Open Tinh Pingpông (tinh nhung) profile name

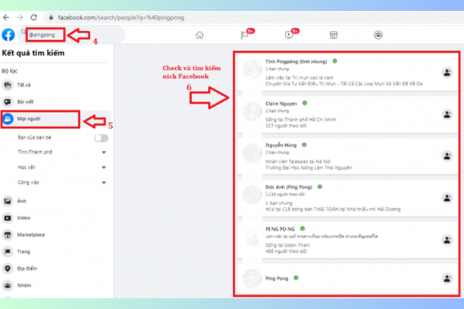[296, 62]
